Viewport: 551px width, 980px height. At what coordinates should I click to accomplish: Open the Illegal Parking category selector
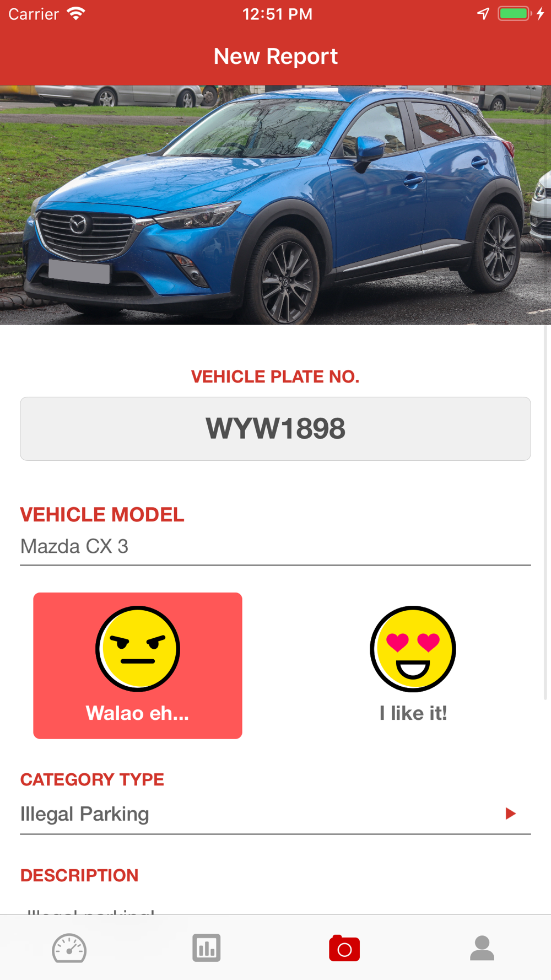point(275,814)
